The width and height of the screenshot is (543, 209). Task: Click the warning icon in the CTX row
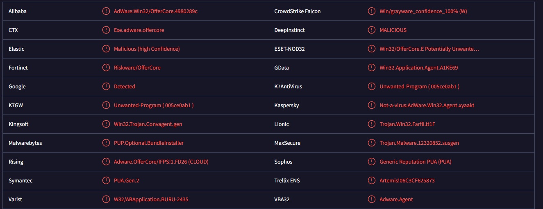pyautogui.click(x=106, y=30)
